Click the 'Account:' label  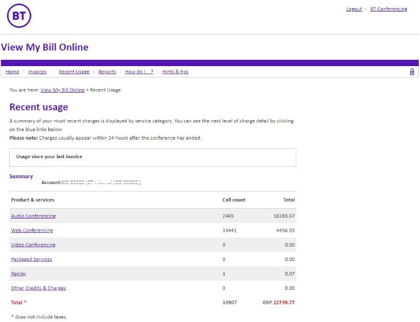coord(51,182)
